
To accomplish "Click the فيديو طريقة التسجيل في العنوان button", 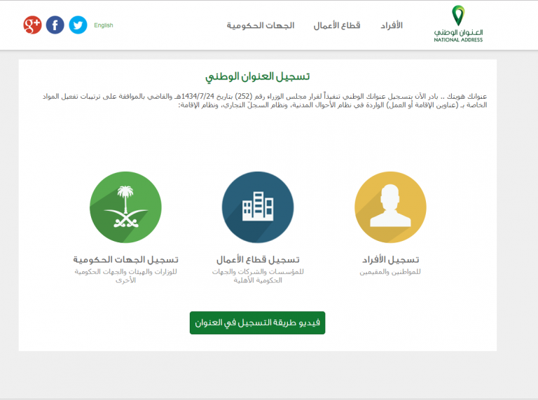I will click(257, 323).
